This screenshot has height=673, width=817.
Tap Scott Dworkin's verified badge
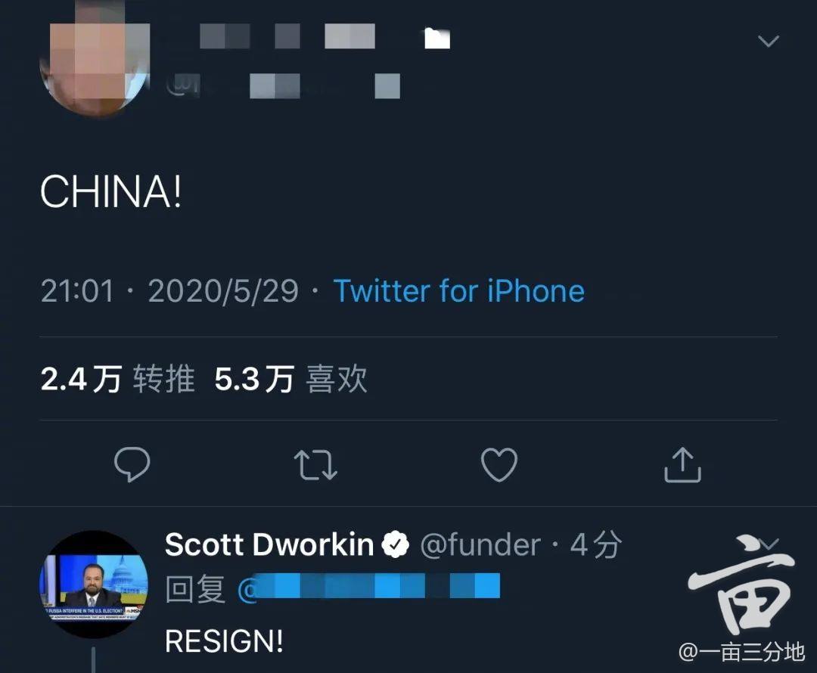pyautogui.click(x=396, y=544)
